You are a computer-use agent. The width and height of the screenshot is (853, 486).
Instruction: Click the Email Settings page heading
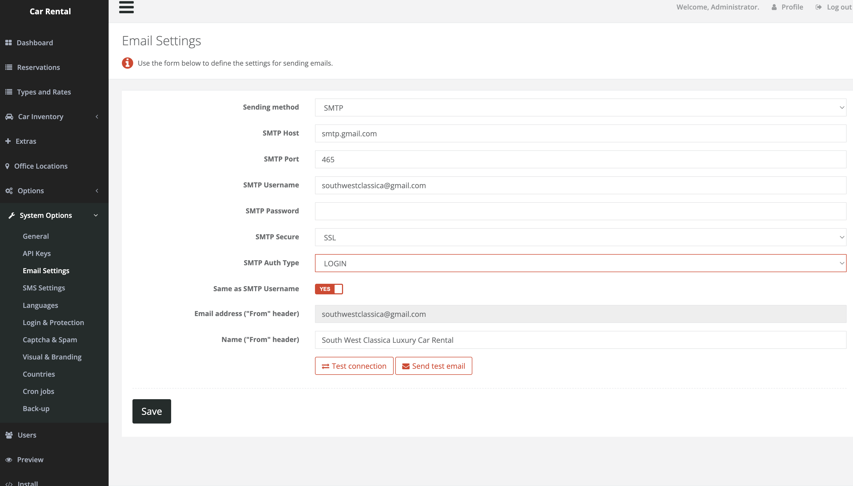pos(161,41)
